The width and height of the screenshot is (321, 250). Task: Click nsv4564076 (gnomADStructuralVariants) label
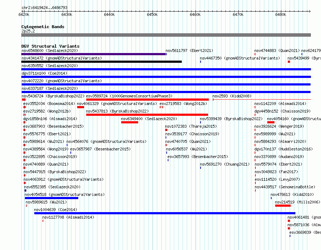(106, 141)
